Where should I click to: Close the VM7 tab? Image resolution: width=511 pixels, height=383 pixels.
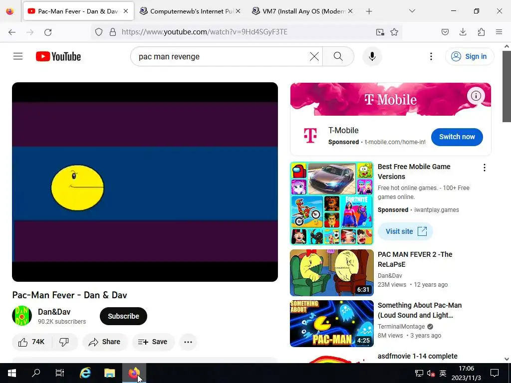pos(350,11)
